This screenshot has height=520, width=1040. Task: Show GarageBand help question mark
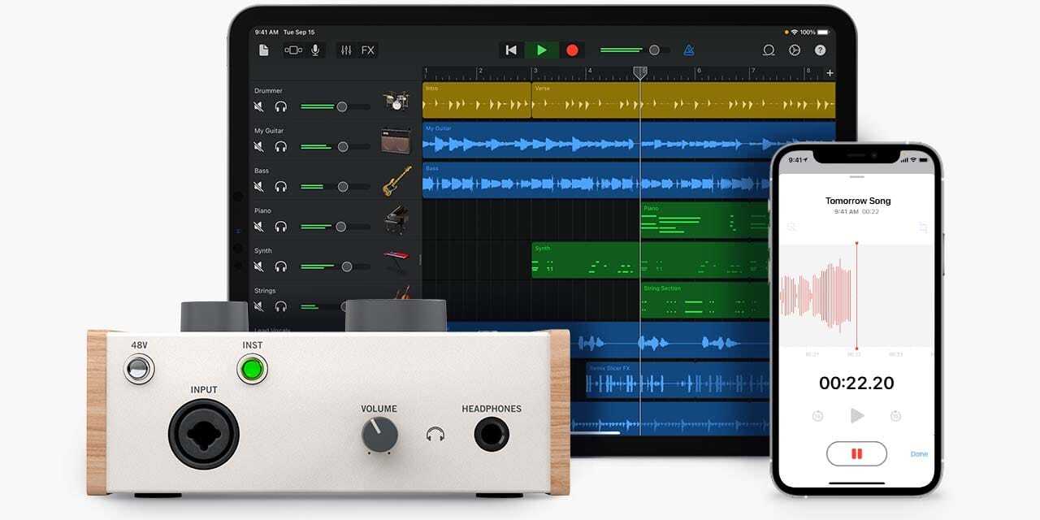click(820, 50)
